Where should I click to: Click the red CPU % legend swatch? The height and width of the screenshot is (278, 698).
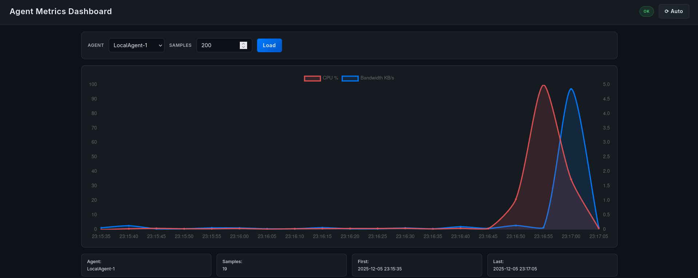(312, 78)
